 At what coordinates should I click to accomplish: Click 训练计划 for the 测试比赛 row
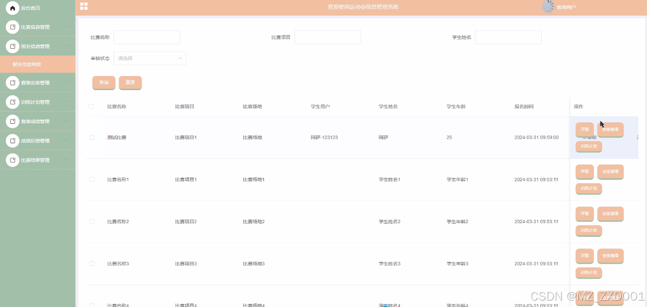point(589,147)
